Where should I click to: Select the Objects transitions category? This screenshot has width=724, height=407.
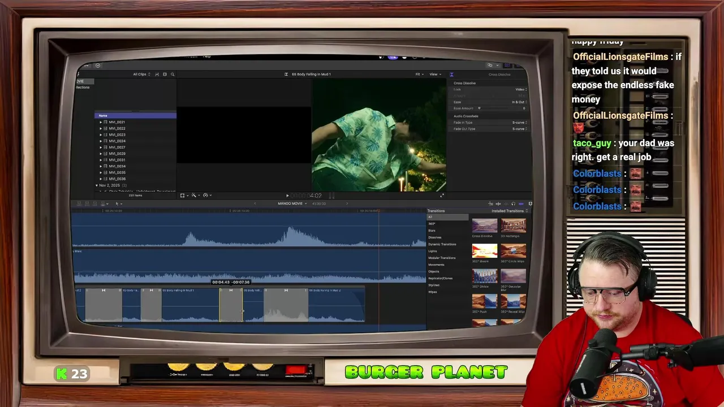pyautogui.click(x=433, y=271)
